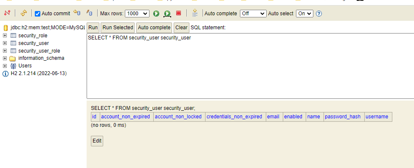
Task: Open the Auto select dropdown
Action: point(304,14)
